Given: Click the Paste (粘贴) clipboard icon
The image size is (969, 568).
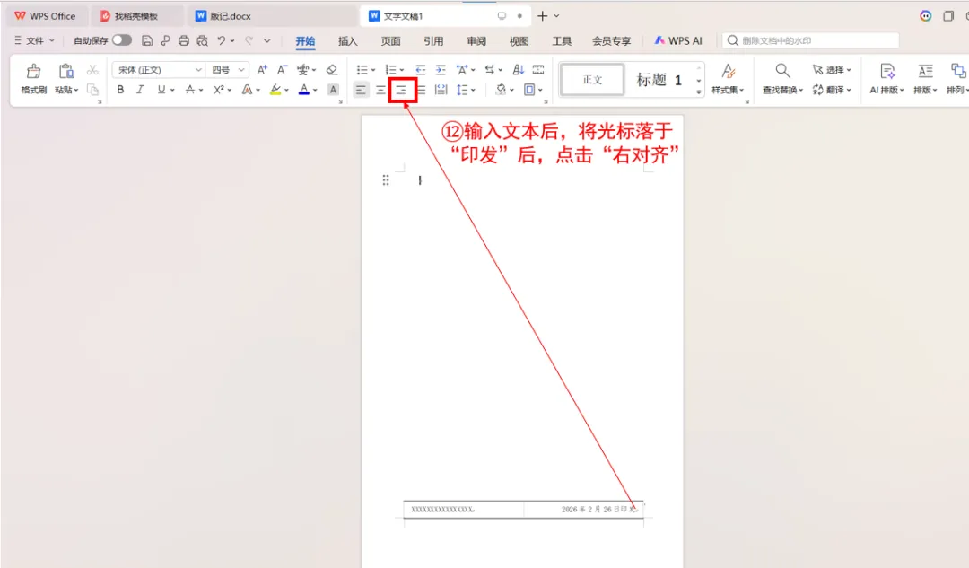Looking at the screenshot, I should tap(66, 71).
